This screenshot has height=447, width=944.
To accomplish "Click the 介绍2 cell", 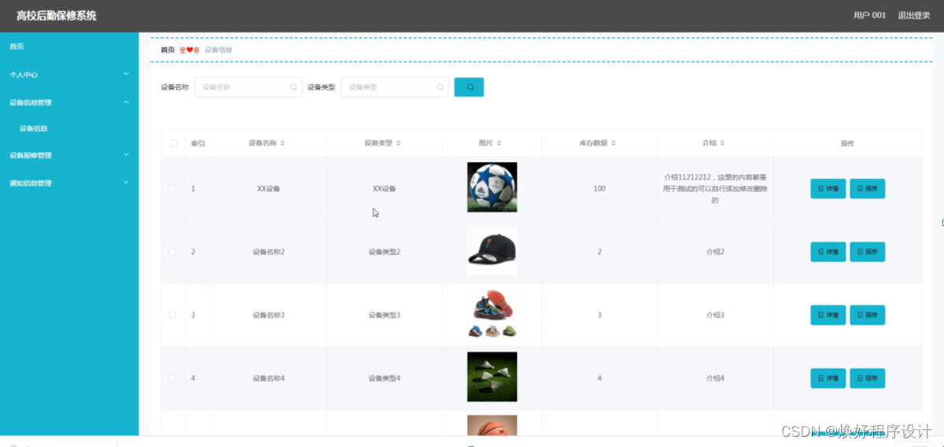I will coord(715,252).
